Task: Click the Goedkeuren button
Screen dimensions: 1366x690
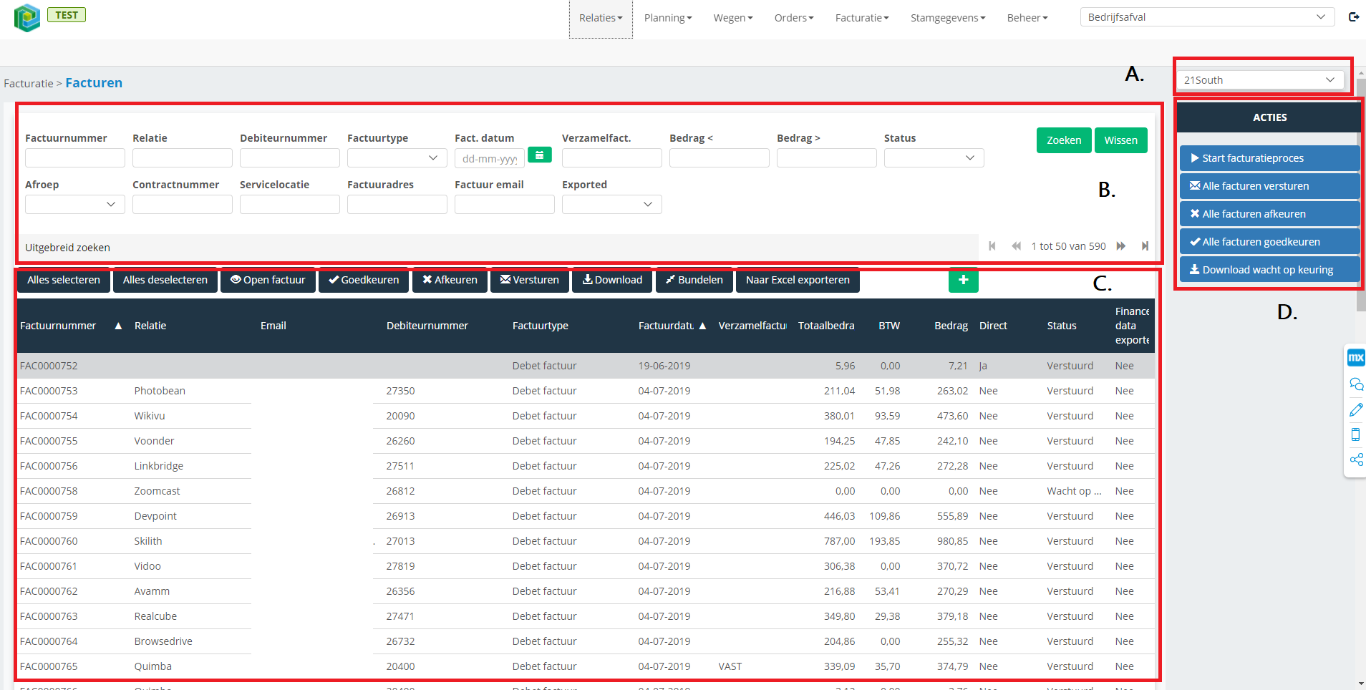Action: click(x=364, y=280)
